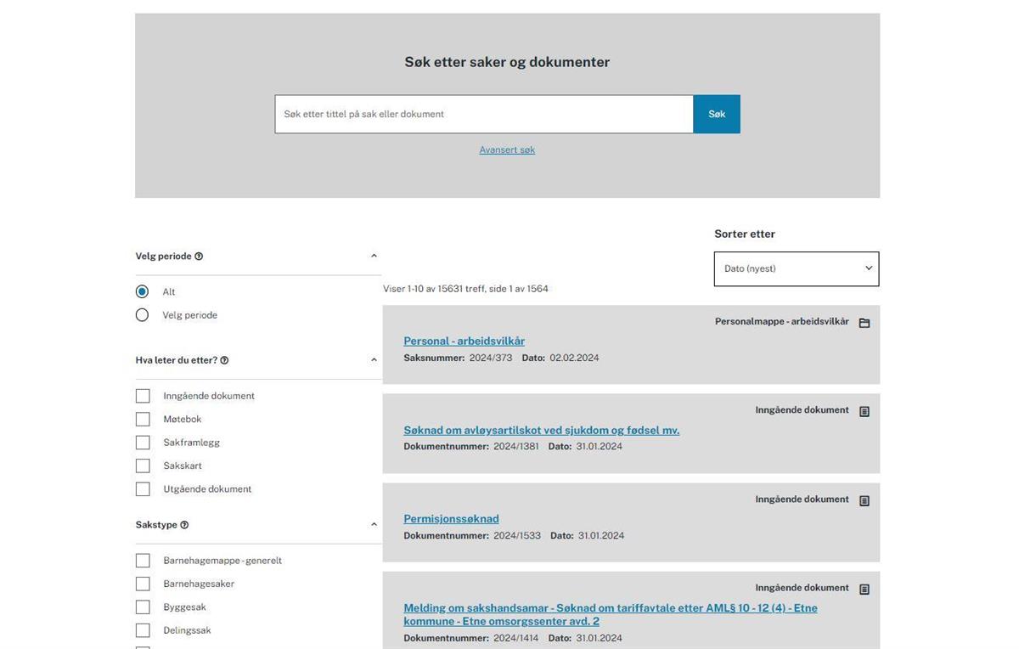Collapse the Sakstype filter section

(374, 524)
